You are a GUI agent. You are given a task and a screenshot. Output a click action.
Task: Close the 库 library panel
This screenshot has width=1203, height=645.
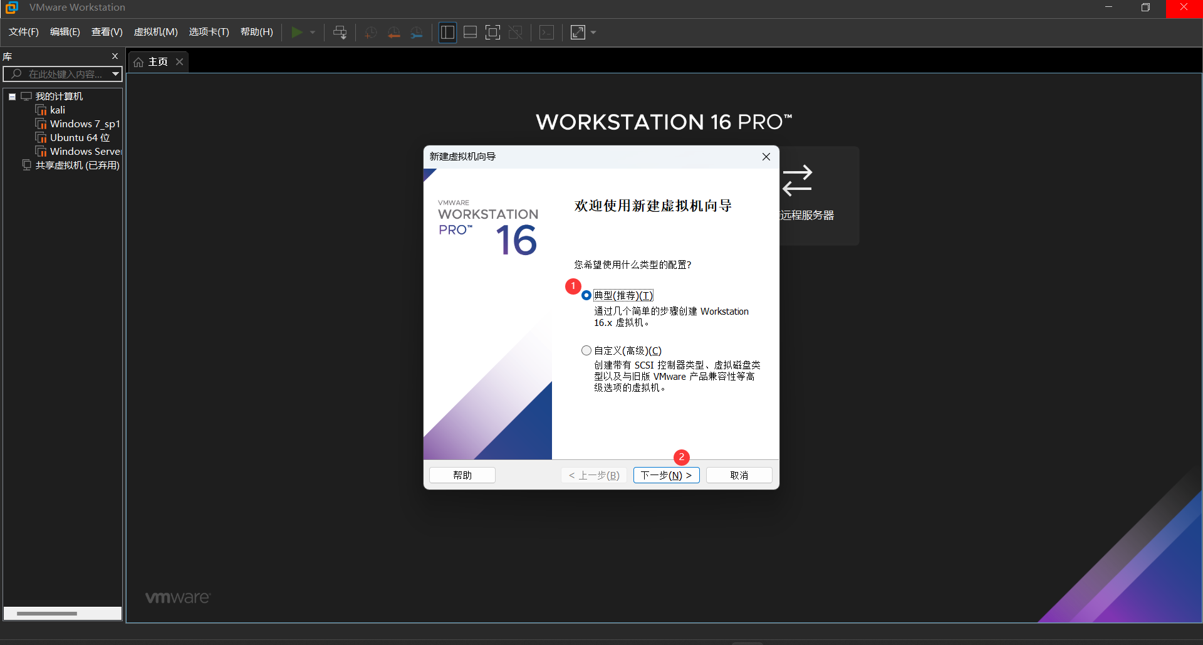115,56
